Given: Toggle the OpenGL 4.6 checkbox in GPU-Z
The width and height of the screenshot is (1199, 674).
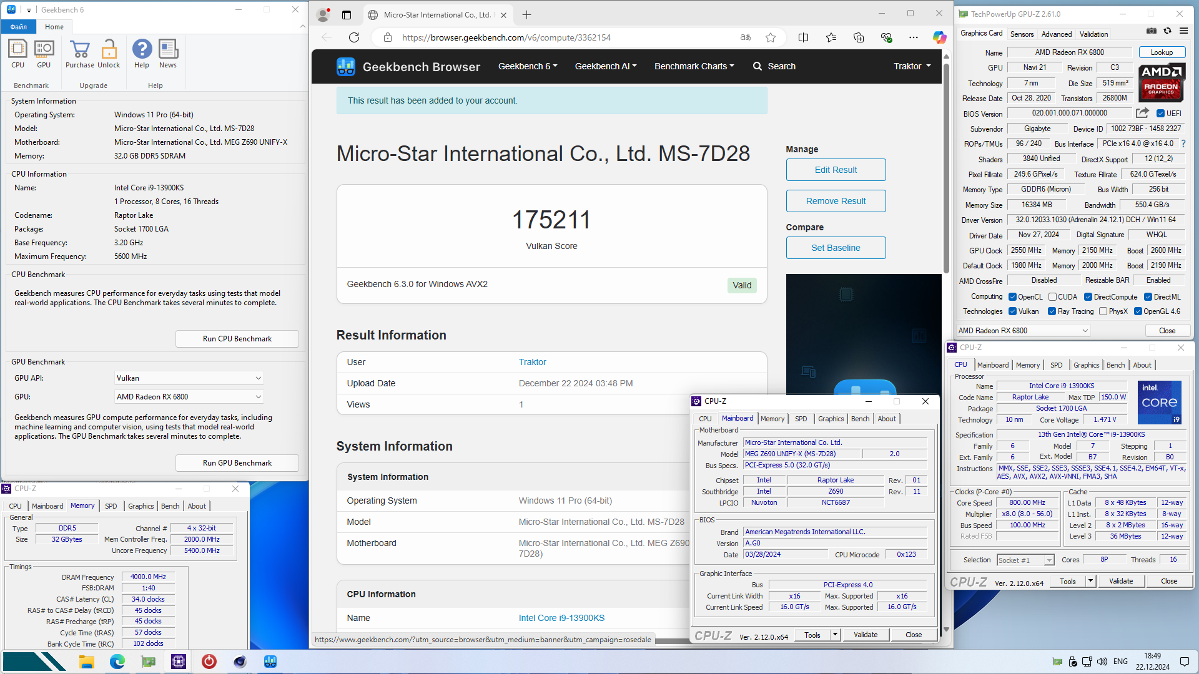Looking at the screenshot, I should pyautogui.click(x=1138, y=311).
